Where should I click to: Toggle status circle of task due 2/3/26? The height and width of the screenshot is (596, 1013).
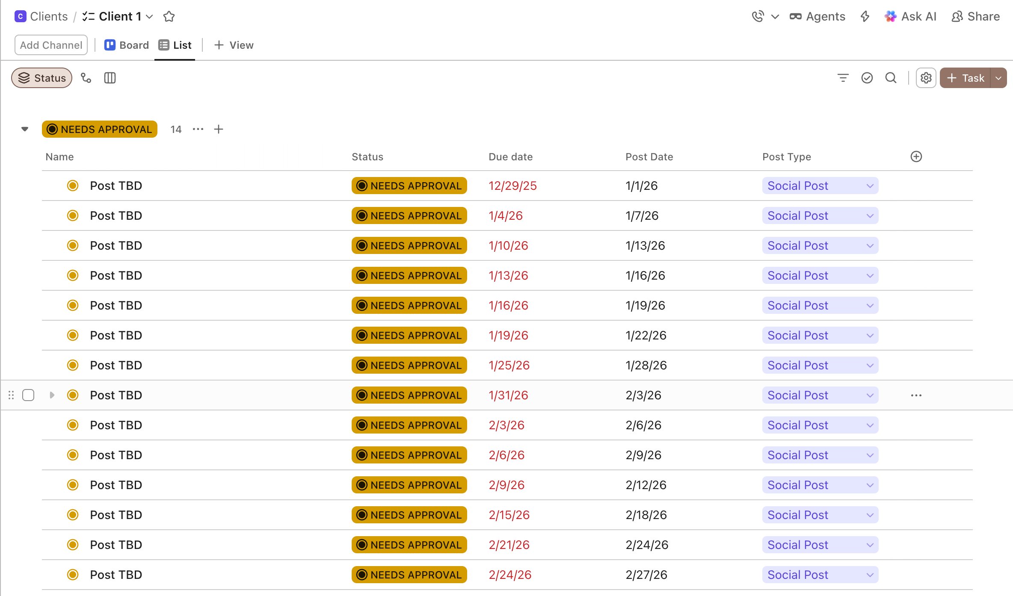click(x=73, y=425)
